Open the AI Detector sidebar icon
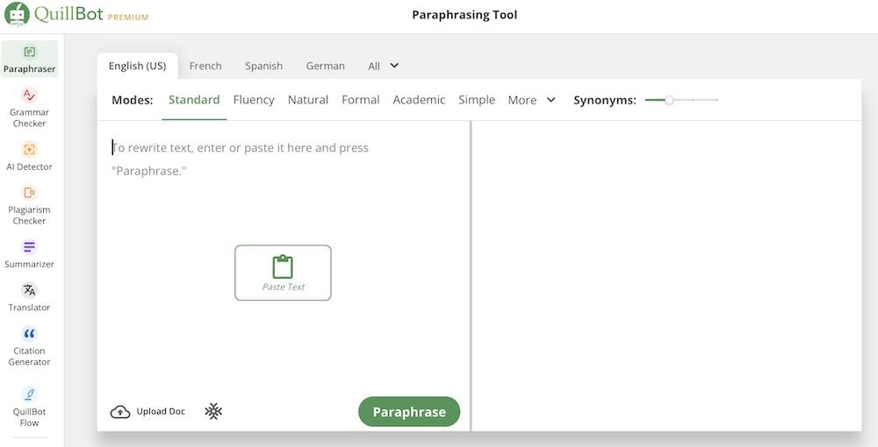878x447 pixels. [30, 150]
